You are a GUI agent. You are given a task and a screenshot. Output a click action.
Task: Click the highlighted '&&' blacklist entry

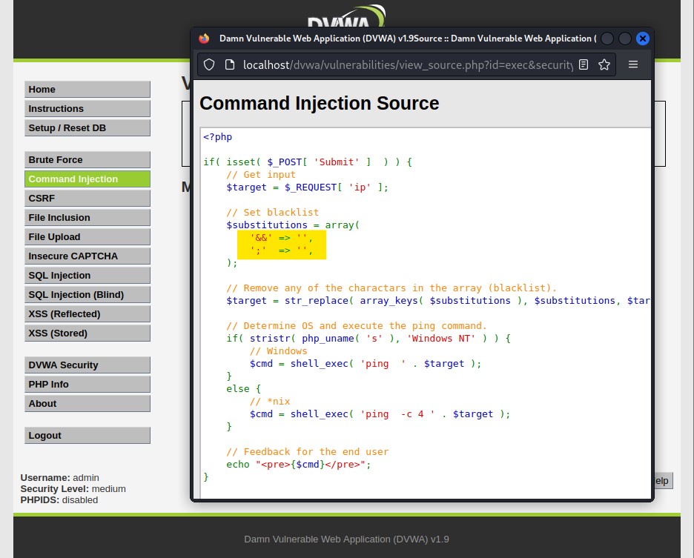[282, 238]
